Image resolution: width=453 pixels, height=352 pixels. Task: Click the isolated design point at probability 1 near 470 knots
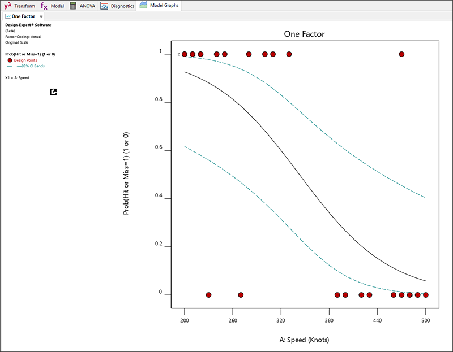401,54
